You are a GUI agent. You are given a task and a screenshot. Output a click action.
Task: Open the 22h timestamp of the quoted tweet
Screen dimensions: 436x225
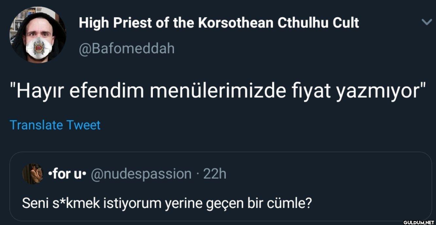point(215,174)
